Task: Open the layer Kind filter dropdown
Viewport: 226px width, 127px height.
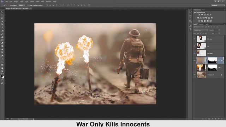Action: 198,27
